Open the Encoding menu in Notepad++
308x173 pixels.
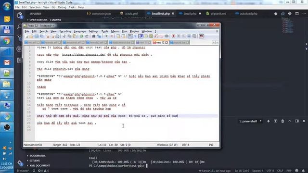pyautogui.click(x=65, y=31)
